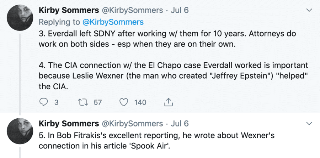Click the share icon under the first tweet
The height and width of the screenshot is (158, 320).
[x=168, y=102]
